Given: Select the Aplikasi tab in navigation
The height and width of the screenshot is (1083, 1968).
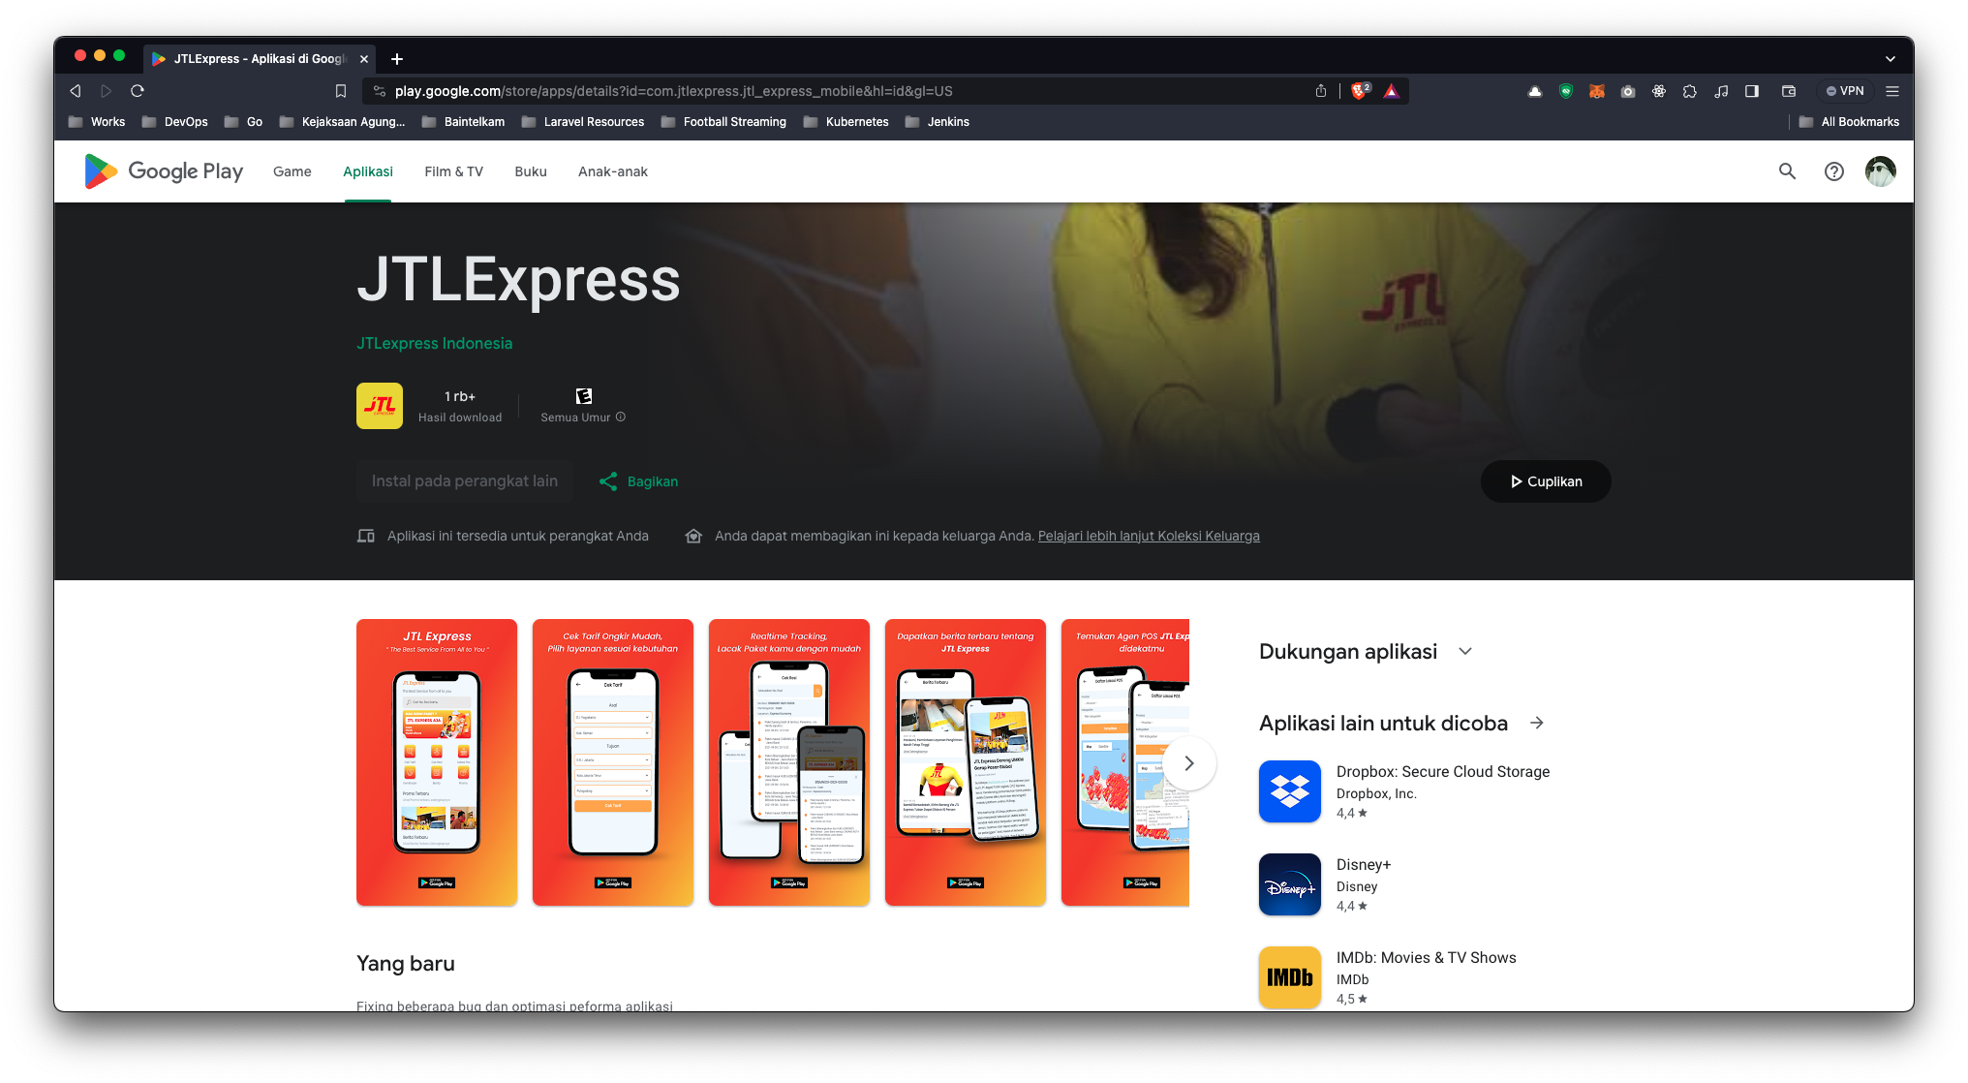Looking at the screenshot, I should (x=367, y=170).
